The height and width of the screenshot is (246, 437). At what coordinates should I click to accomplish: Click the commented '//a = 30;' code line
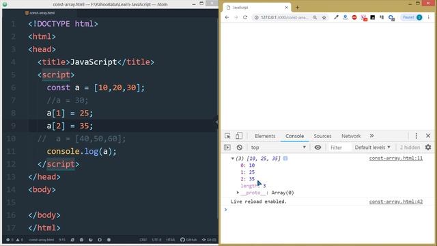[x=67, y=100]
